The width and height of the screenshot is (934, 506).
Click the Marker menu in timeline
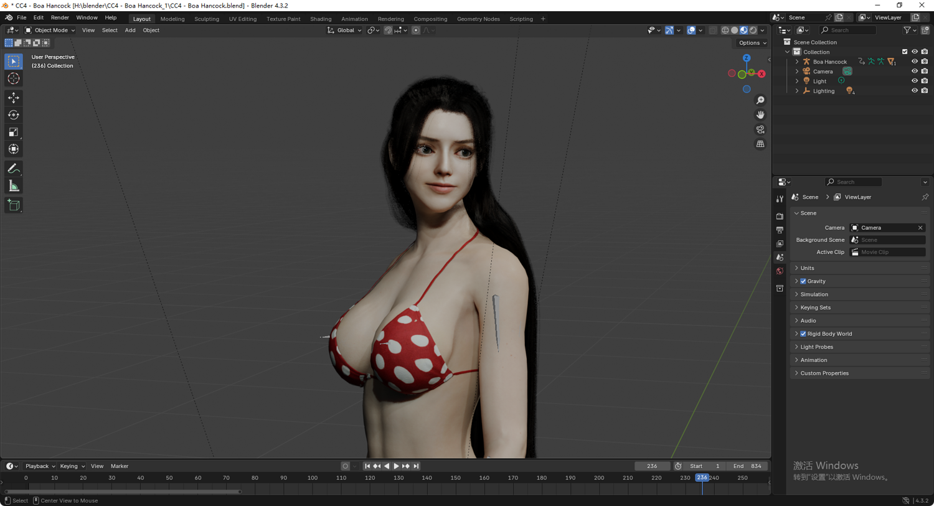[x=120, y=466]
